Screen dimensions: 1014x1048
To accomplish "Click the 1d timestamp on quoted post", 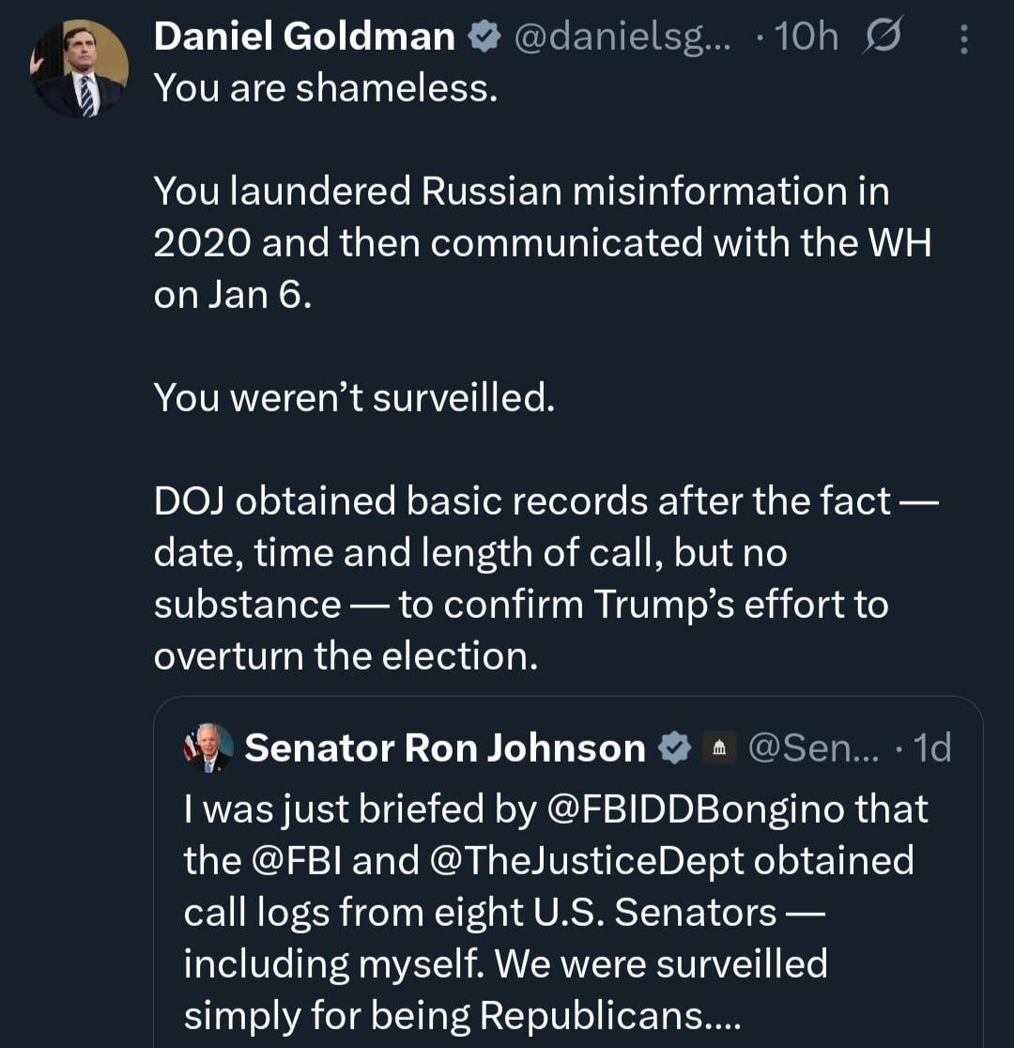I will pyautogui.click(x=931, y=747).
